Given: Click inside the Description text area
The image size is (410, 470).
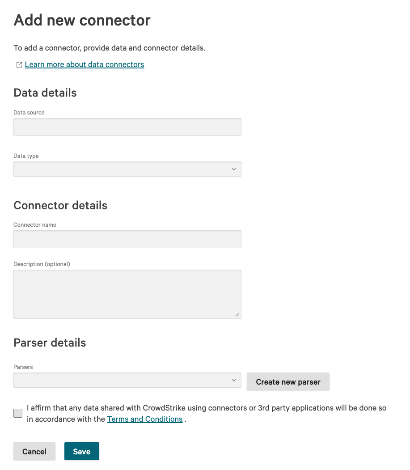Looking at the screenshot, I should click(127, 294).
